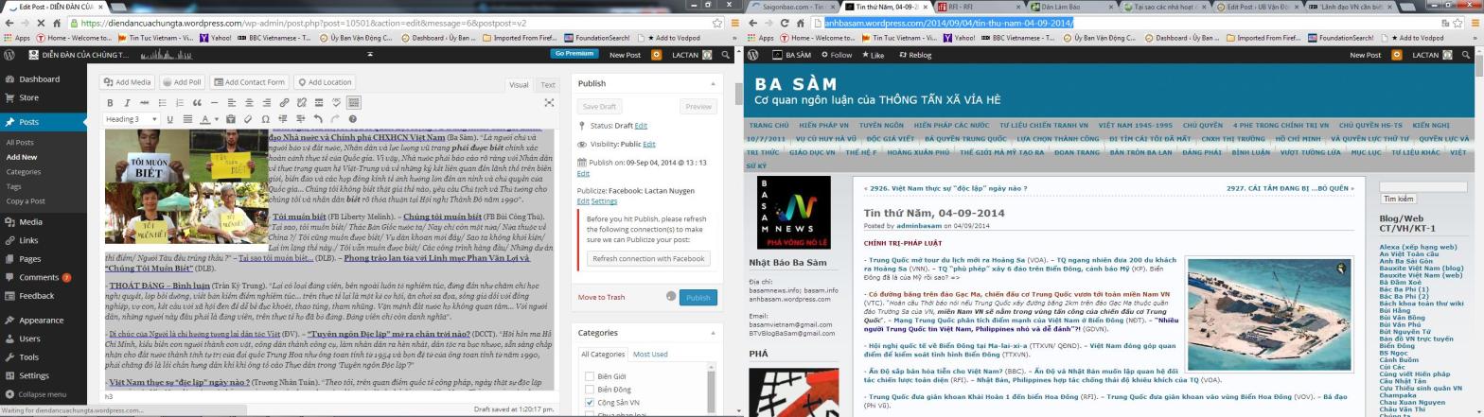The height and width of the screenshot is (417, 1484).
Task: Open the Most Used categories tab
Action: pyautogui.click(x=649, y=355)
